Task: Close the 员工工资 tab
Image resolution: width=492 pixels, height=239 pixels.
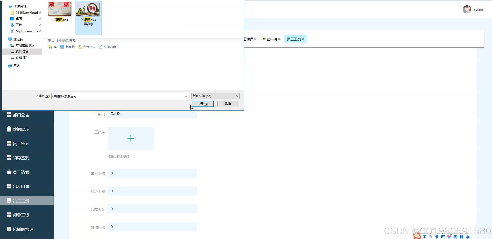Action: point(303,39)
